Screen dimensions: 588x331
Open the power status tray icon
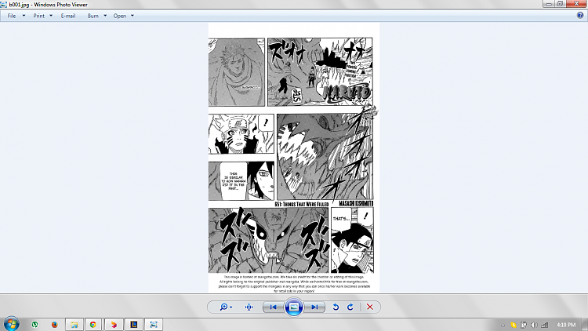point(524,325)
